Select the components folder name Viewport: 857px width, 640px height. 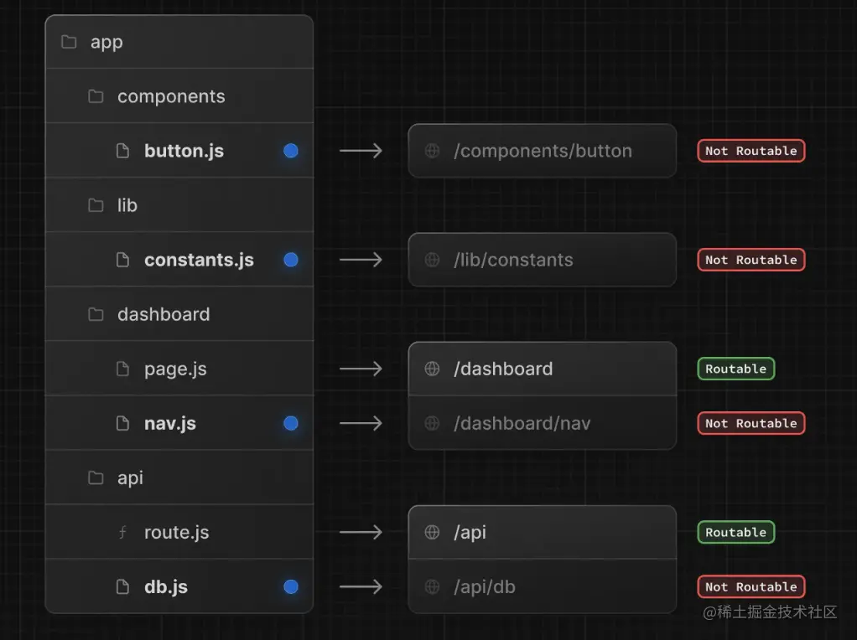tap(171, 97)
